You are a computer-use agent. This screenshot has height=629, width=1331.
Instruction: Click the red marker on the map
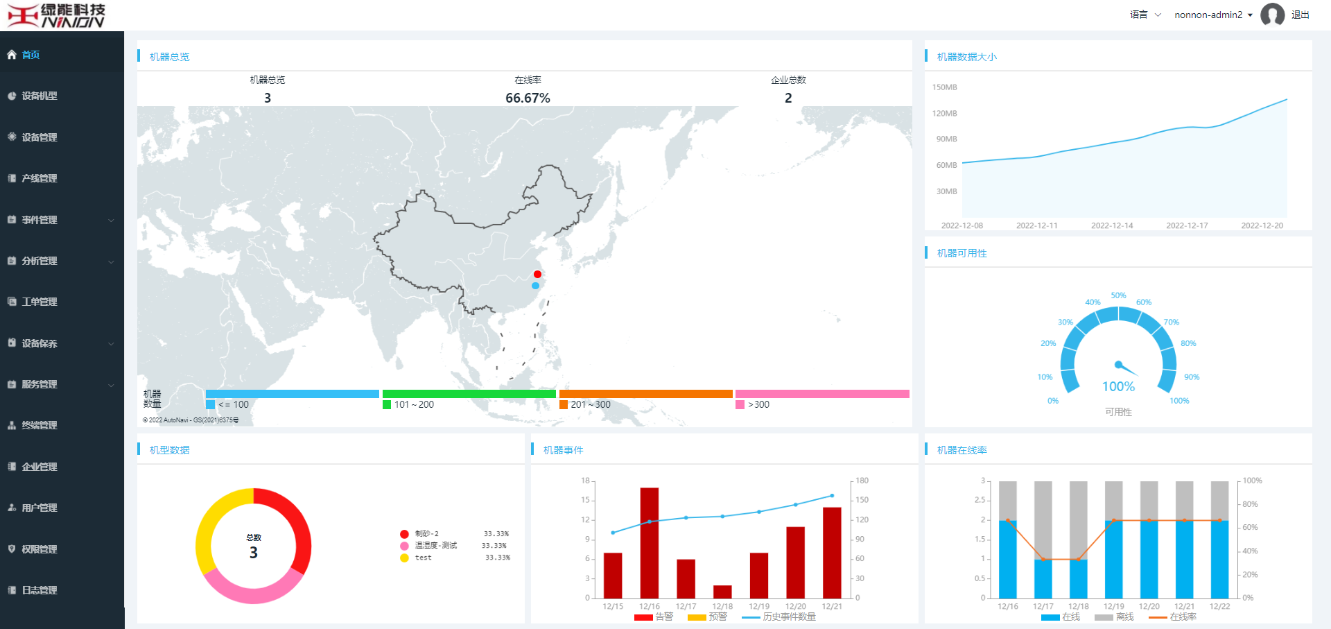click(x=537, y=274)
